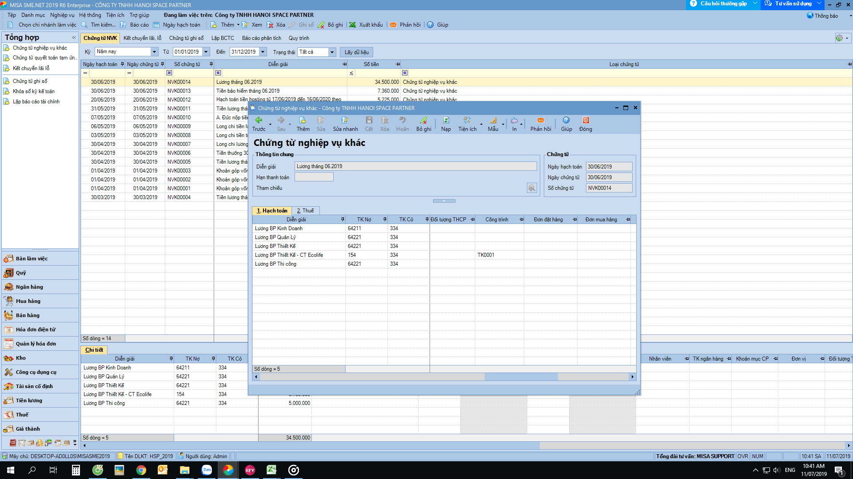Open the Đến date picker dropdown
853x479 pixels.
click(263, 52)
